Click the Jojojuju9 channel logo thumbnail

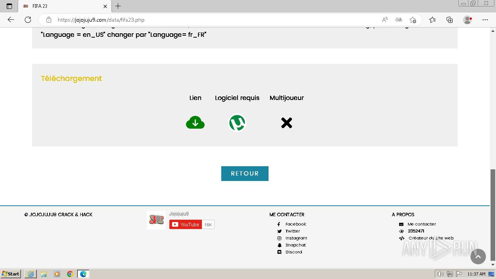[x=156, y=220]
